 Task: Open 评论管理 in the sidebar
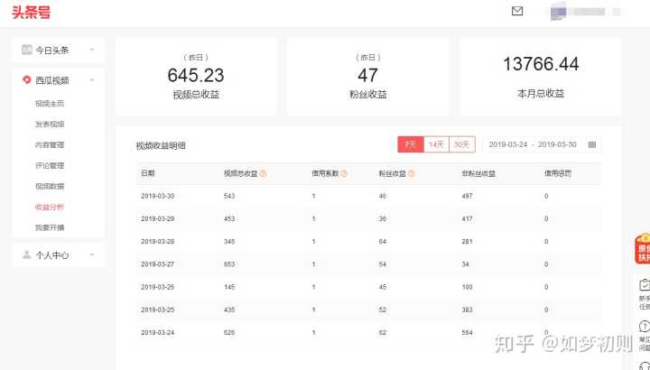coord(50,165)
